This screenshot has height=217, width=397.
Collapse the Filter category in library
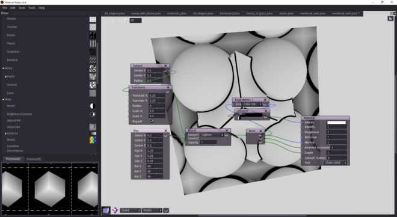click(3, 99)
